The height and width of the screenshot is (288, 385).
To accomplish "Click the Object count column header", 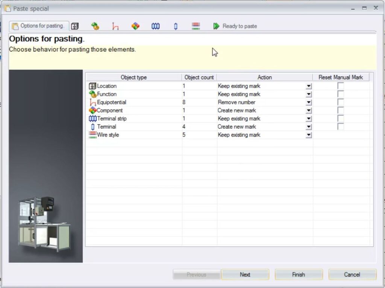I will point(199,77).
